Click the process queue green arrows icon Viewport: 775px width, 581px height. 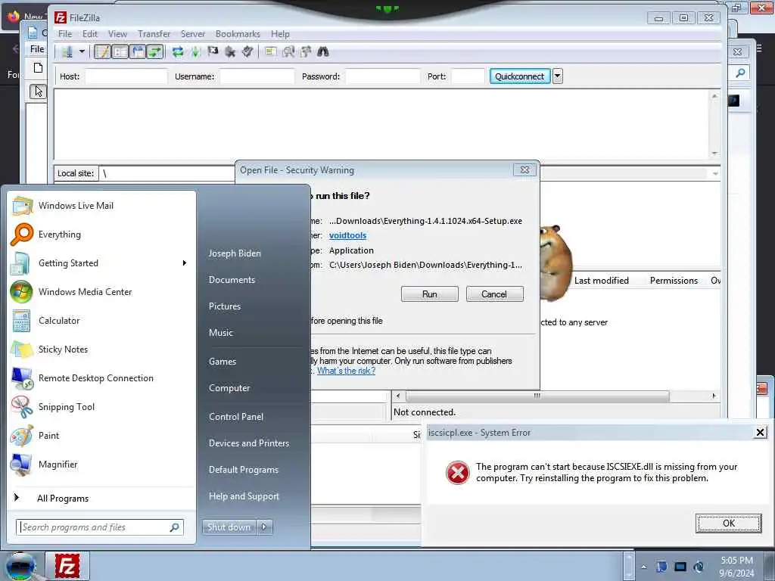(x=196, y=51)
